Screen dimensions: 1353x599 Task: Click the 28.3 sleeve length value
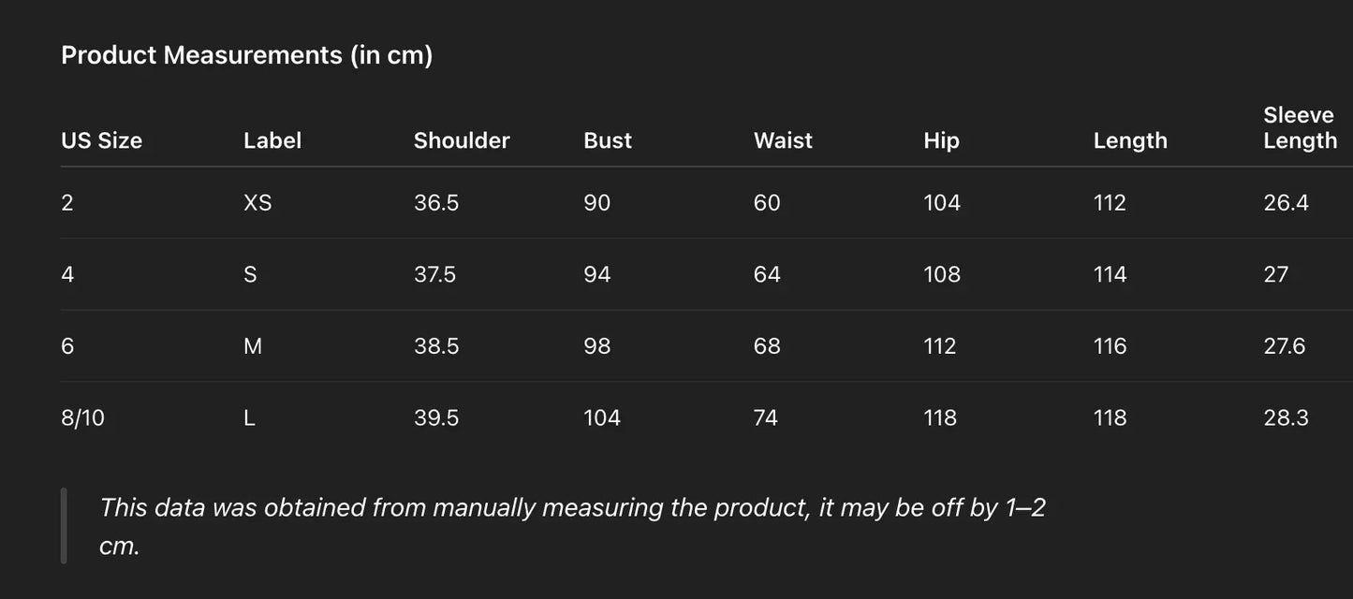pyautogui.click(x=1286, y=417)
